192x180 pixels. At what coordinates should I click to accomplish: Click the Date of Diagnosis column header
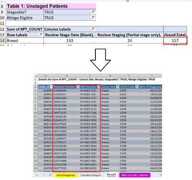(x=150, y=87)
